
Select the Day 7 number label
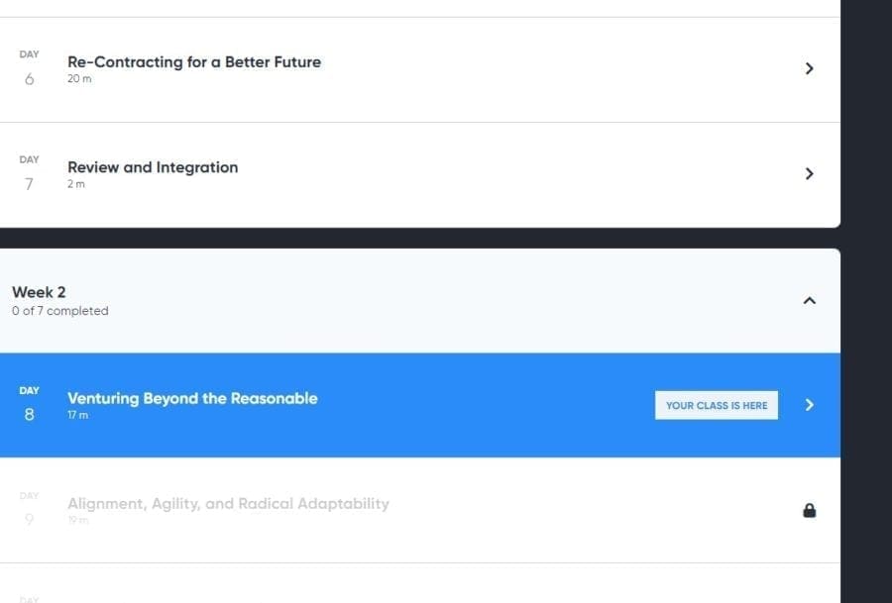click(x=29, y=184)
